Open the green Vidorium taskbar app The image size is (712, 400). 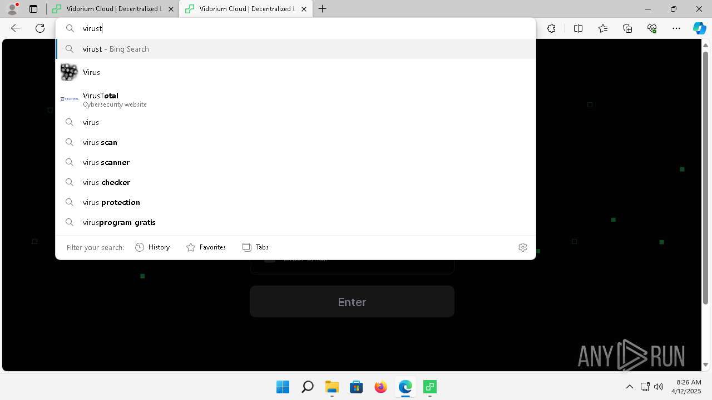tap(429, 387)
